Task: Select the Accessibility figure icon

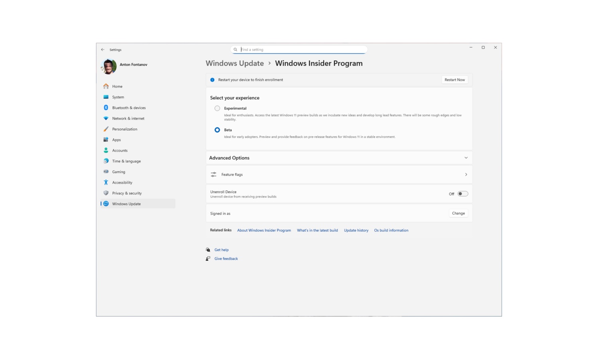Action: (x=106, y=182)
